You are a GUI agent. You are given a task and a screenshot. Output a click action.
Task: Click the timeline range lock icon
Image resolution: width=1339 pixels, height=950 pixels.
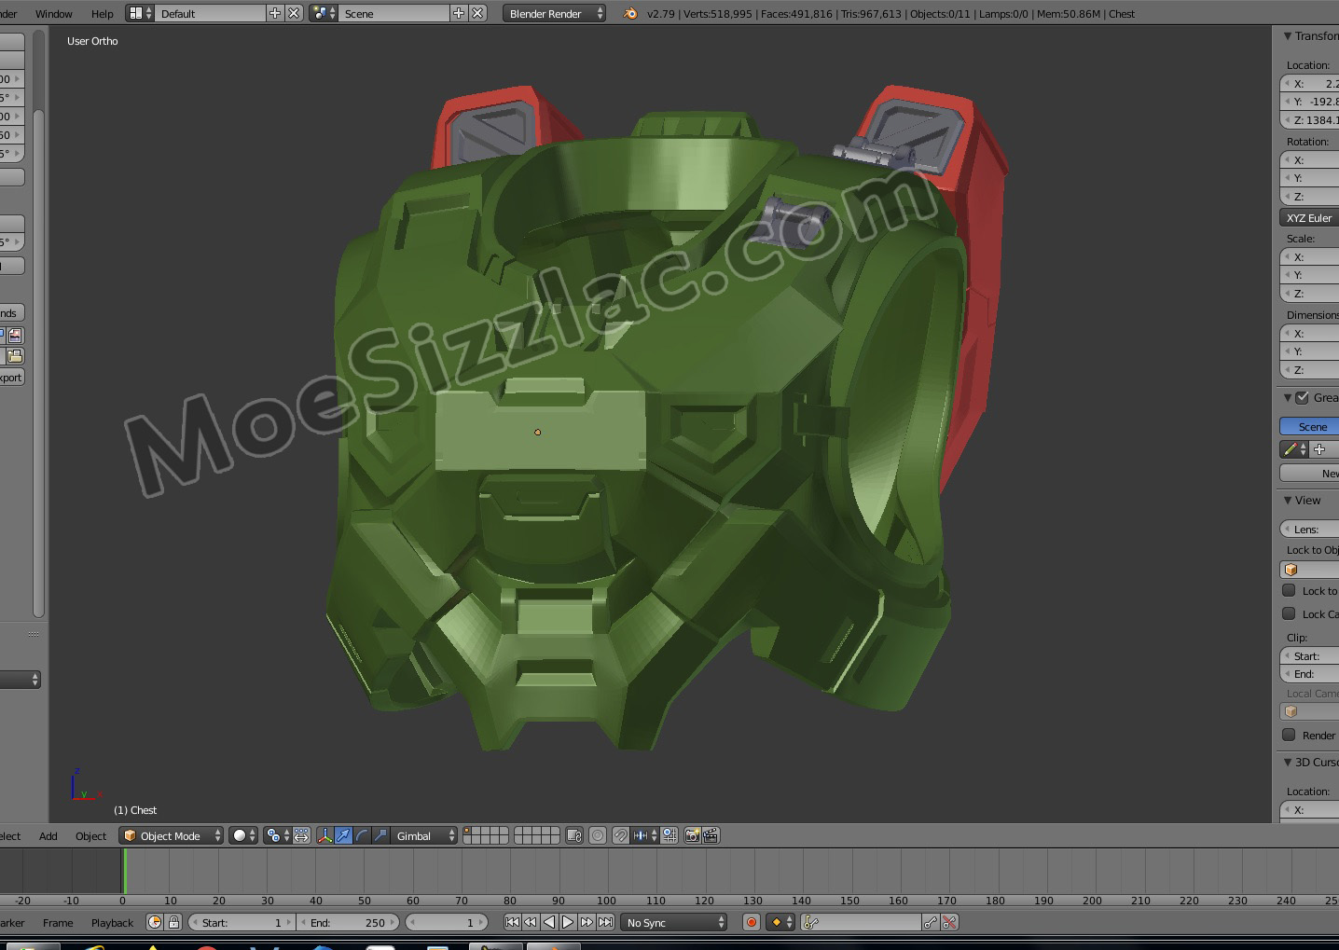point(173,922)
